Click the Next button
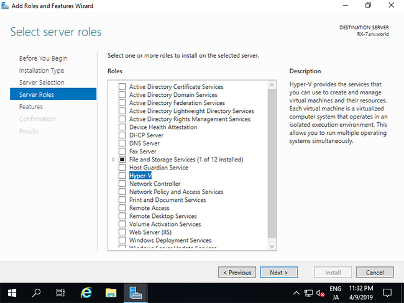Viewport: 404px width, 303px height. (279, 272)
